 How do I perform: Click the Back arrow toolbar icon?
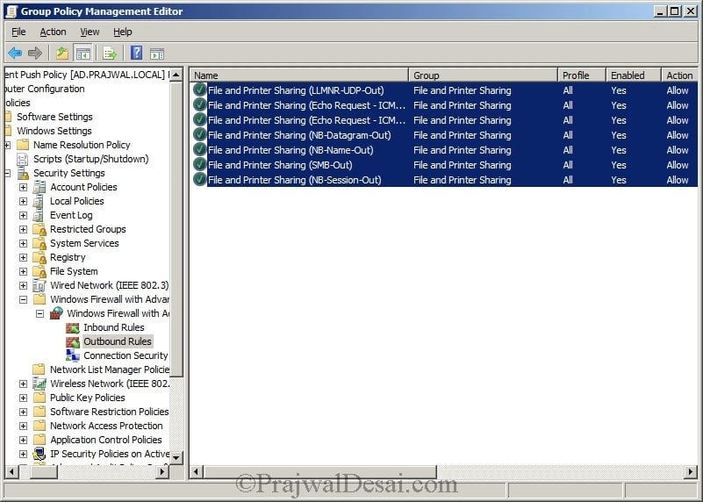point(15,54)
